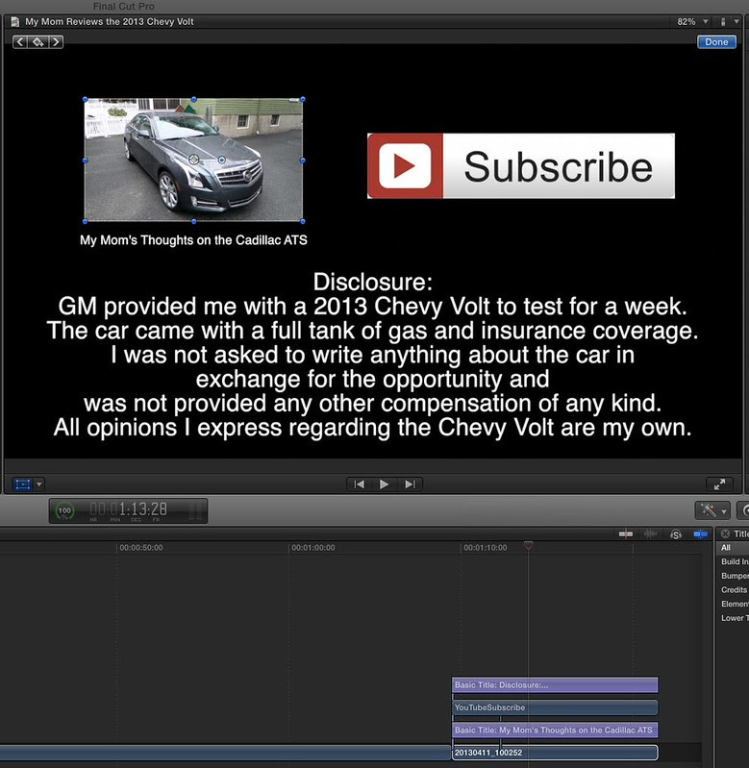749x768 pixels.
Task: Open the viewer display options switch menu
Action: [729, 21]
